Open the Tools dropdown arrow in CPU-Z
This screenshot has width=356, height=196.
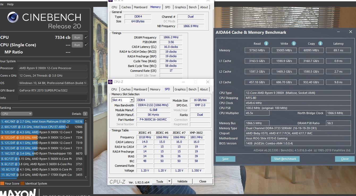tap(169, 181)
